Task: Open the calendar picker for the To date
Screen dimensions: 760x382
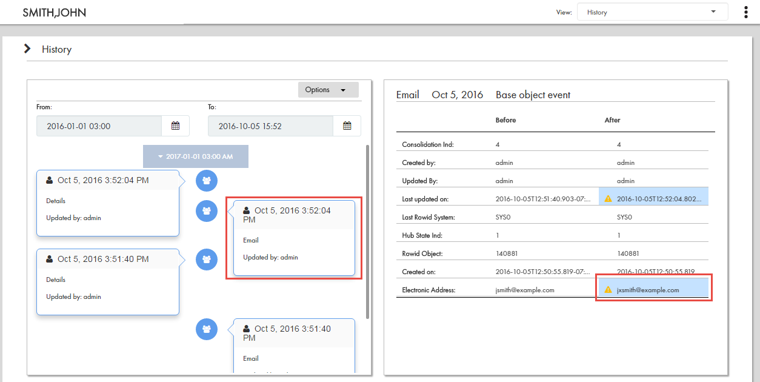Action: coord(347,126)
